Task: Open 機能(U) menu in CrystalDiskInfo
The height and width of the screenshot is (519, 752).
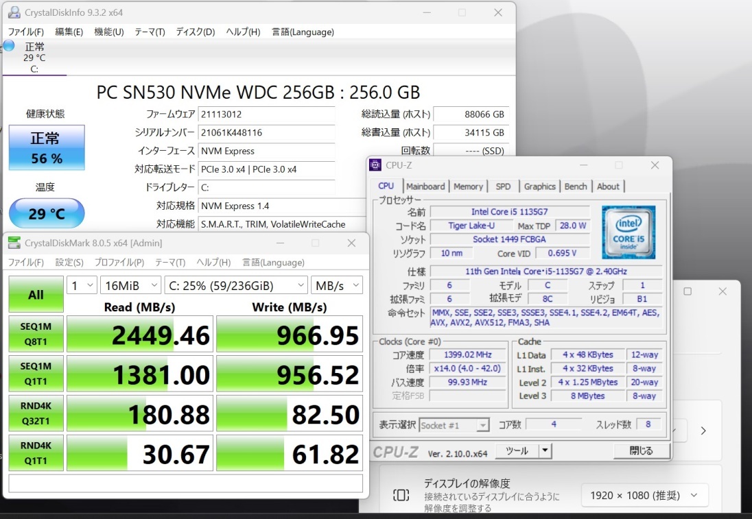Action: 109,32
